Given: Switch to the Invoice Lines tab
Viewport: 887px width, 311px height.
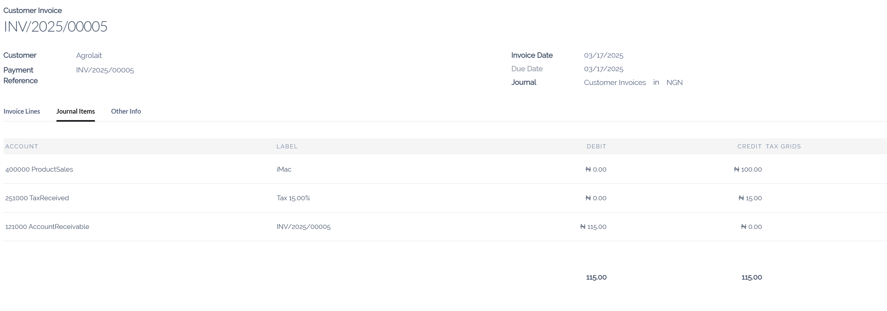Looking at the screenshot, I should pyautogui.click(x=22, y=111).
